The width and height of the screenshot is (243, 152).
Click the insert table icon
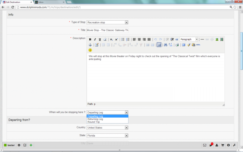[x=159, y=45]
